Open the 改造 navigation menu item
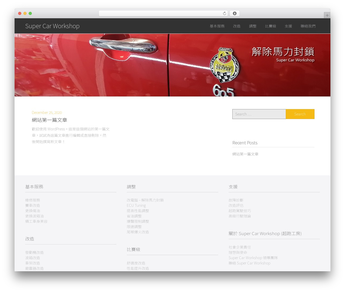Viewport: 345px width, 292px height. coord(237,26)
